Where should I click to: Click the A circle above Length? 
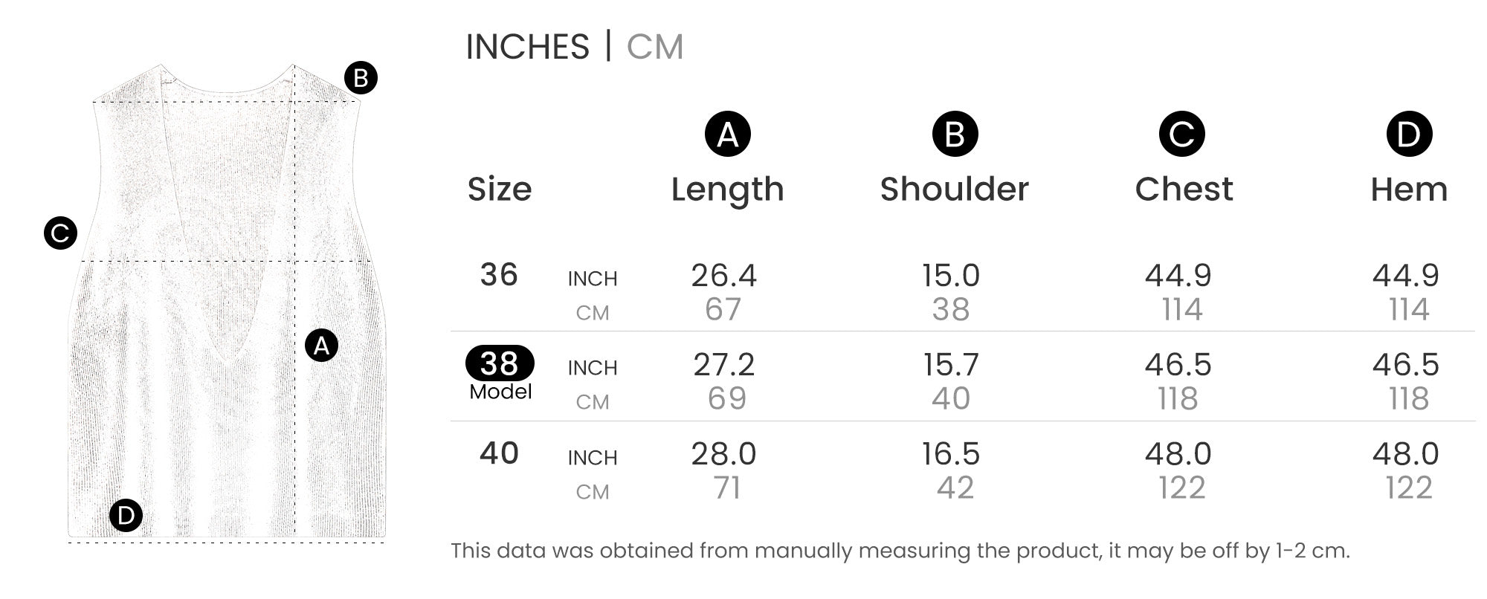click(727, 135)
